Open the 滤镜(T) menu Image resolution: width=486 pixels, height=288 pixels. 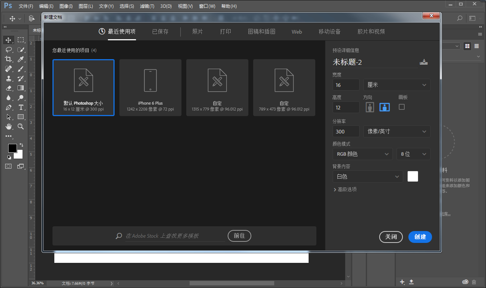[x=147, y=6]
